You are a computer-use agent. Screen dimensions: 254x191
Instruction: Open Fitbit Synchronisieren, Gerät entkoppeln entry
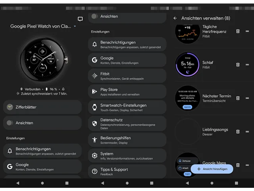tap(127, 76)
